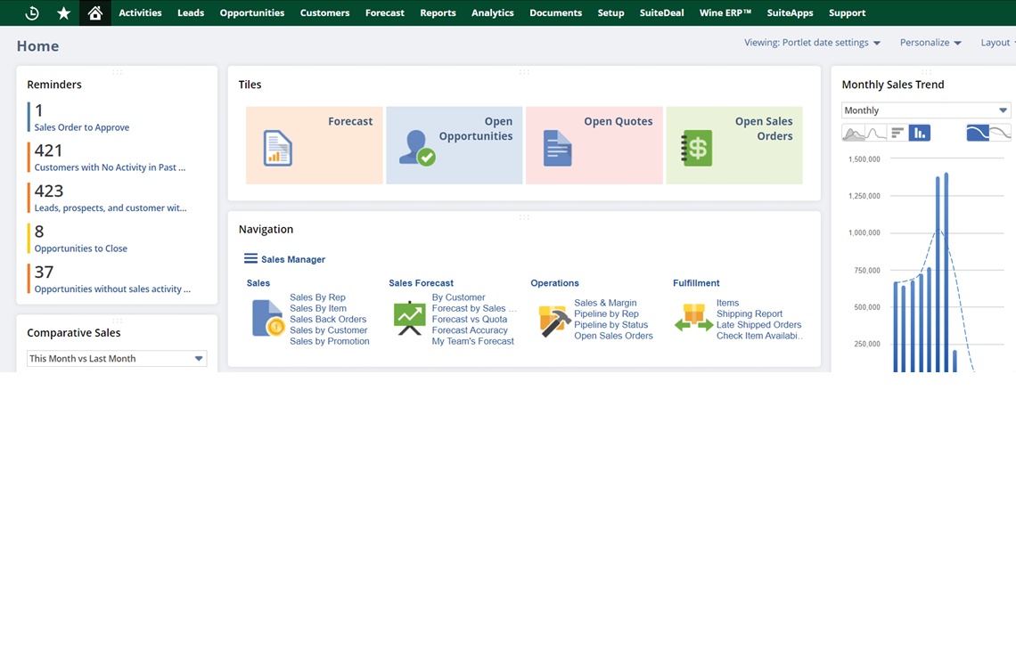Click the Open Quotes tile
The height and width of the screenshot is (659, 1016).
594,145
